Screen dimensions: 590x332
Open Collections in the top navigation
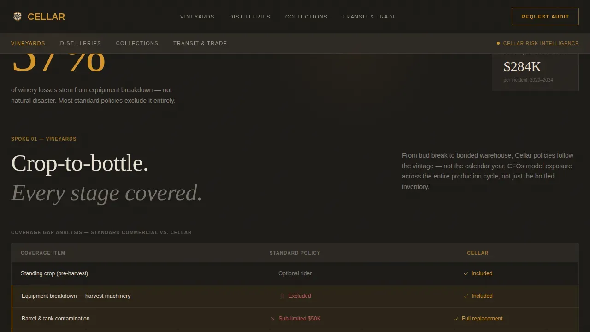coord(307,17)
